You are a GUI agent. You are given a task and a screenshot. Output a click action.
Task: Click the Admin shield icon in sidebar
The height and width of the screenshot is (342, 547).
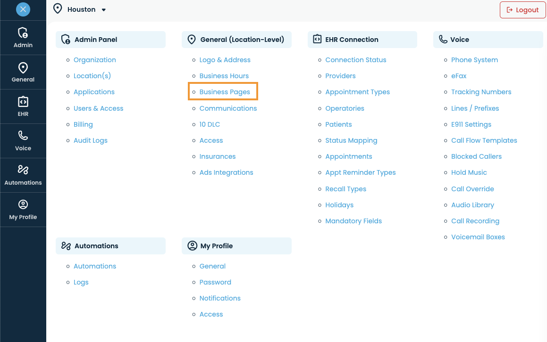click(23, 33)
